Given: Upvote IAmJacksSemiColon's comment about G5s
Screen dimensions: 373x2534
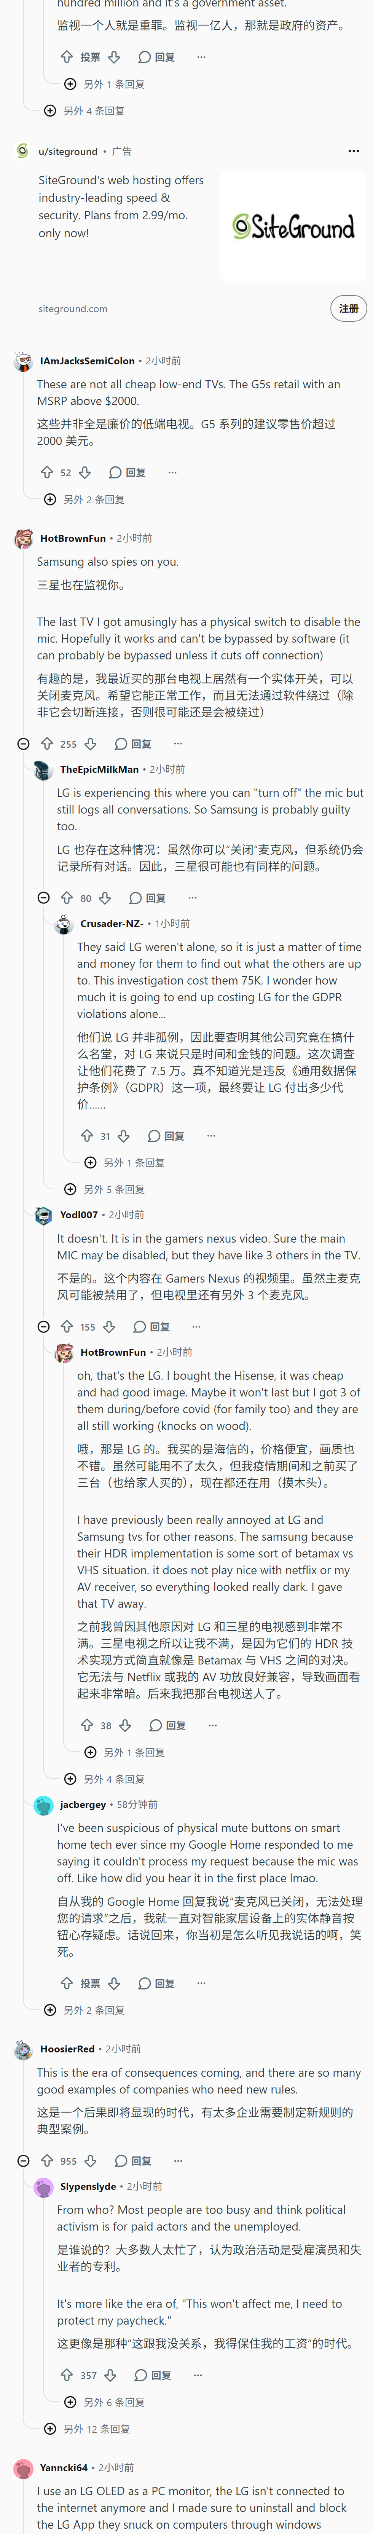Looking at the screenshot, I should coord(46,472).
